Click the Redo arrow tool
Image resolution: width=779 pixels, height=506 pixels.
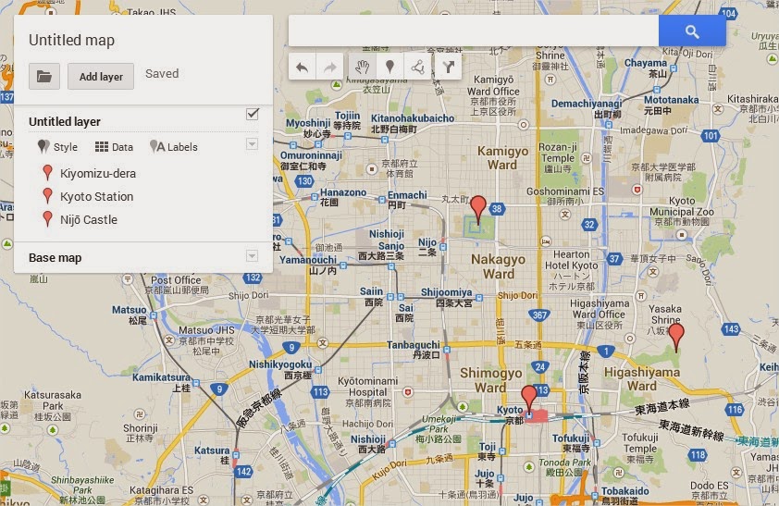(x=330, y=67)
